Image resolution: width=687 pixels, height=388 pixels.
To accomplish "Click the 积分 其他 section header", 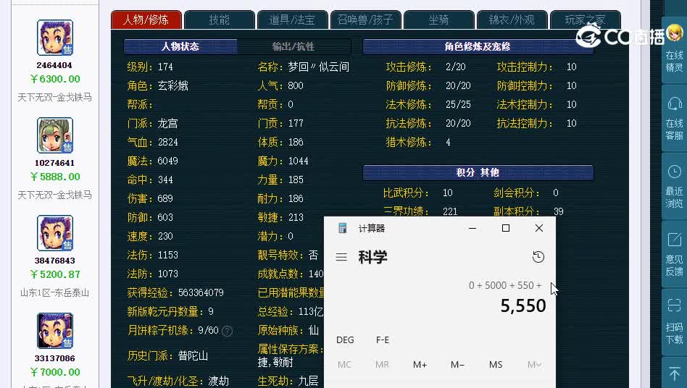I will point(478,172).
